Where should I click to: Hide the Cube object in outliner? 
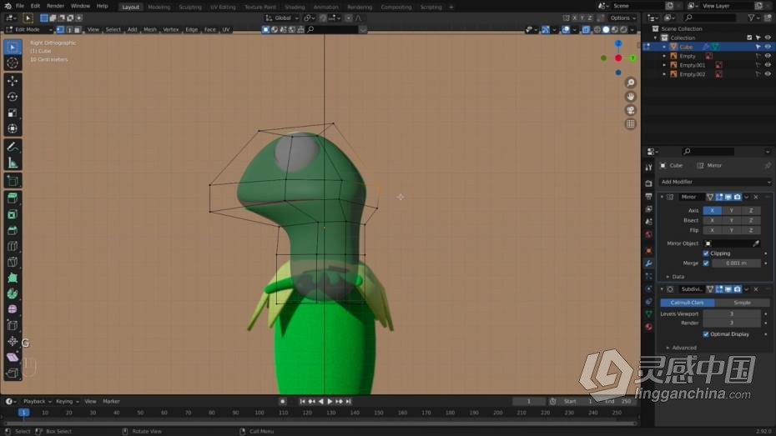pyautogui.click(x=768, y=47)
